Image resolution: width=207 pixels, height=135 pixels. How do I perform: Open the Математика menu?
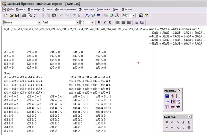tap(86, 9)
